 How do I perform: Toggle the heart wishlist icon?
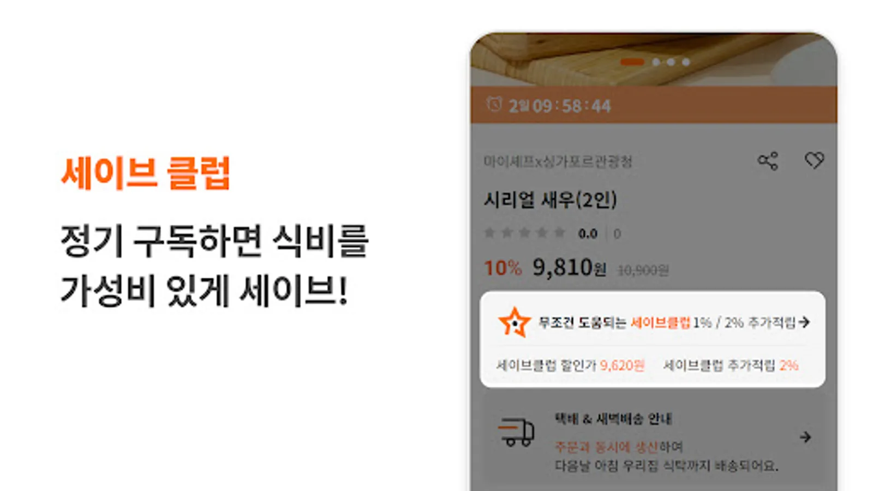click(x=814, y=160)
